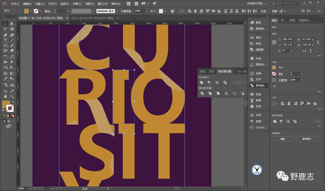Toggle Draw Behind mode in toolbox

coord(8,121)
